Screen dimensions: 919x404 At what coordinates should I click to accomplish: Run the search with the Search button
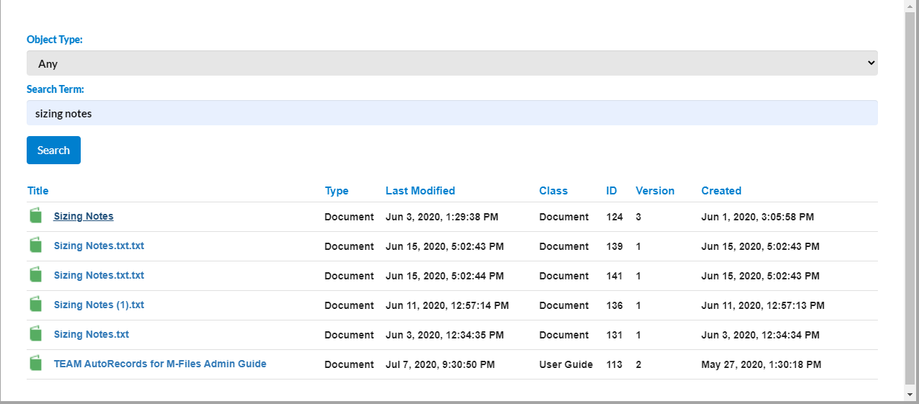(53, 150)
